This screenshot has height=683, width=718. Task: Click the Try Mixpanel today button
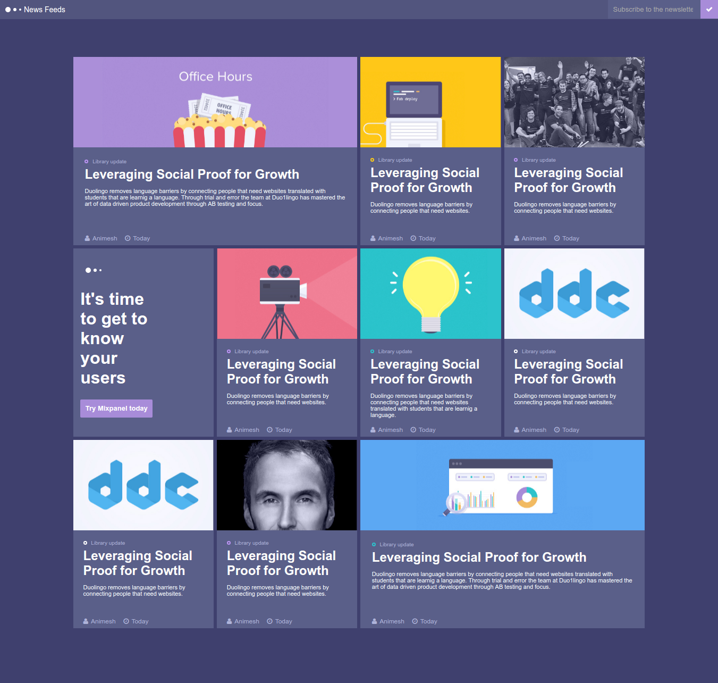(x=116, y=408)
